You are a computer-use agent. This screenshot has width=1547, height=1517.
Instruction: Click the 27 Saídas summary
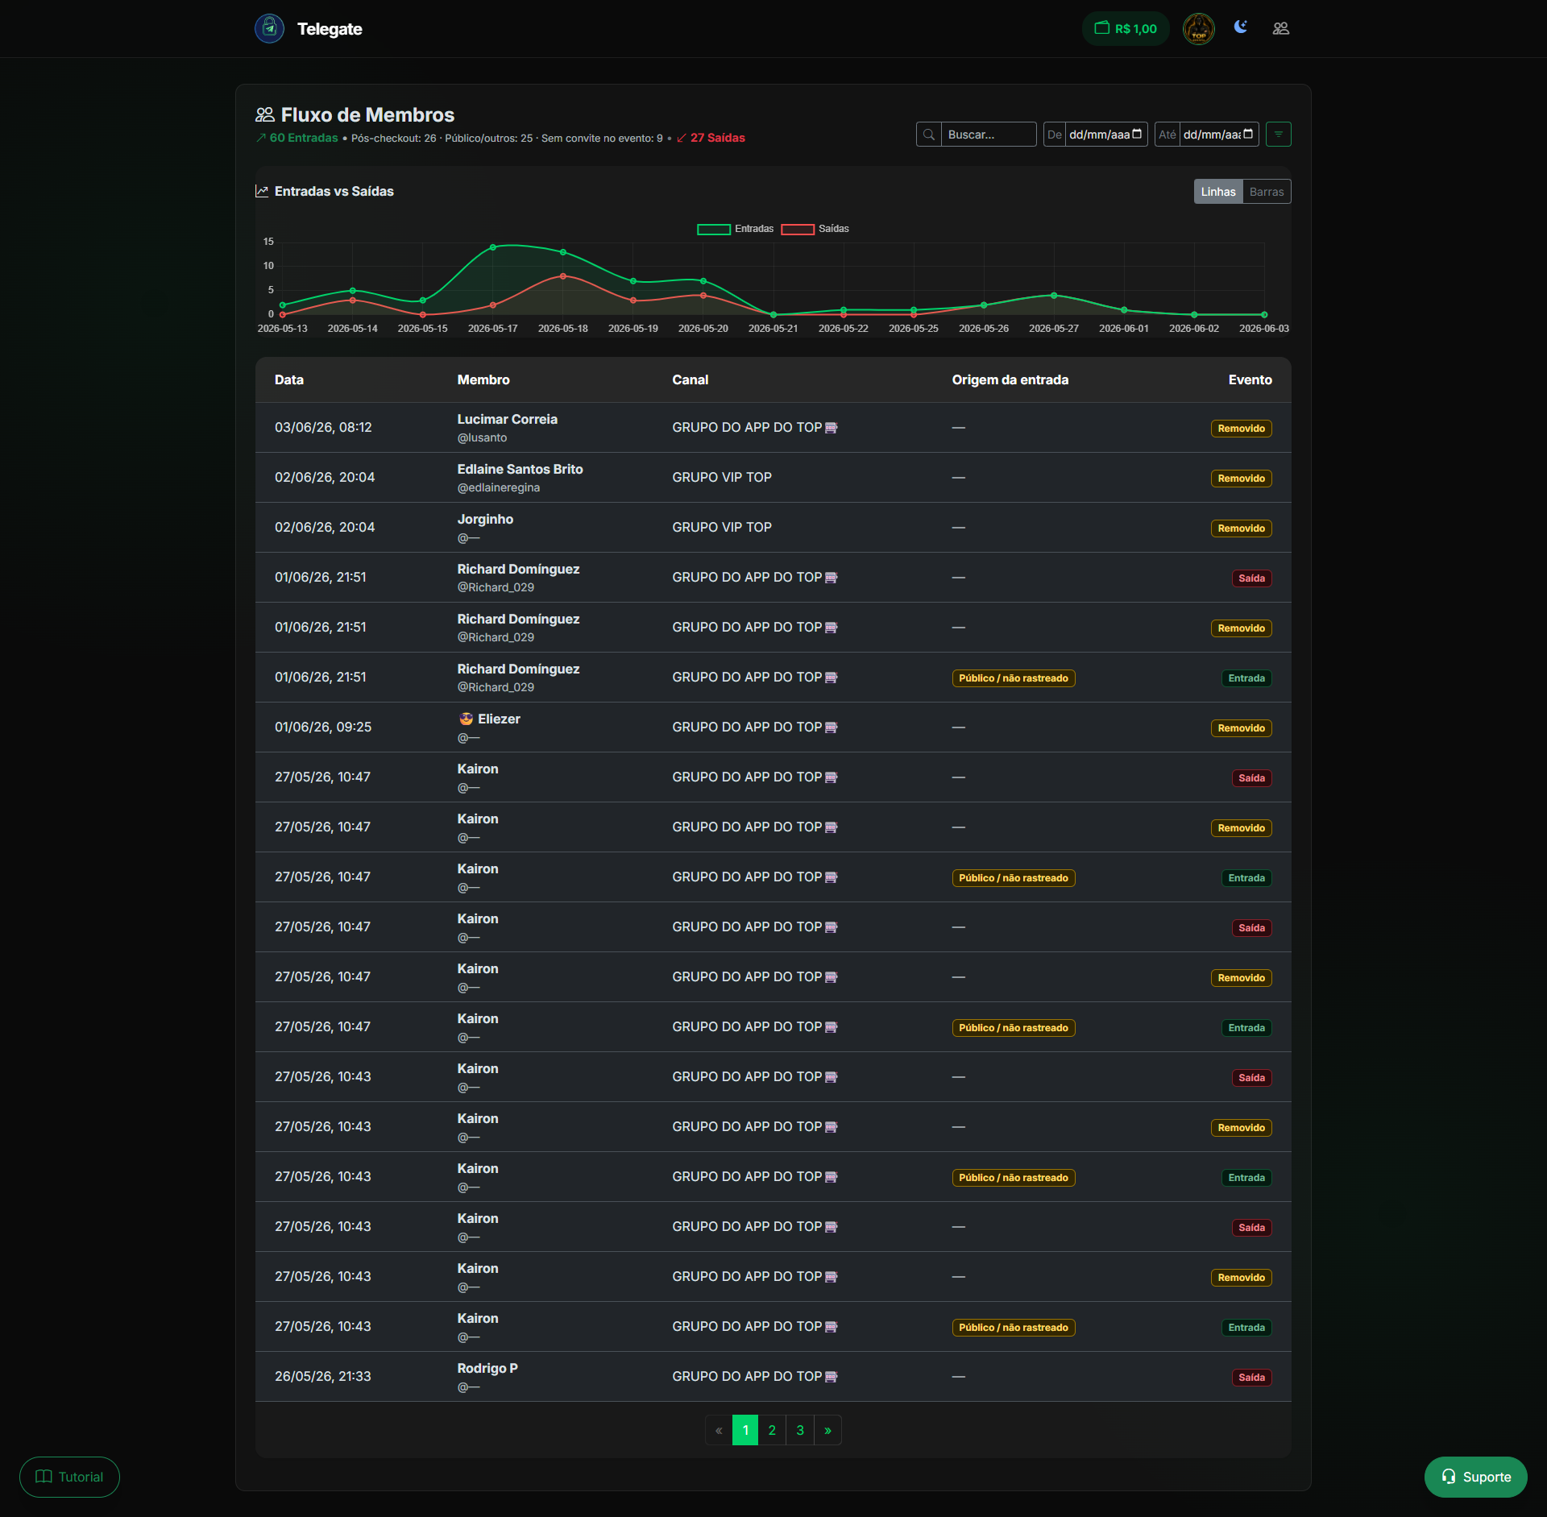coord(711,138)
